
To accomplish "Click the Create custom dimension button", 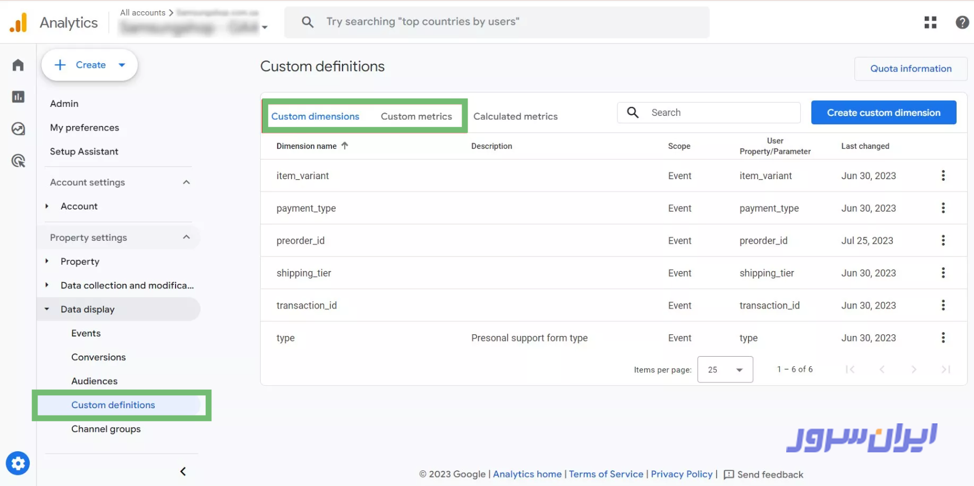I will point(883,113).
